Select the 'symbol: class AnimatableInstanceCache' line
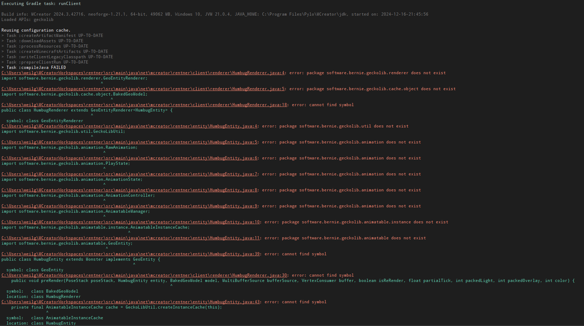584x326 pixels. [x=55, y=318]
